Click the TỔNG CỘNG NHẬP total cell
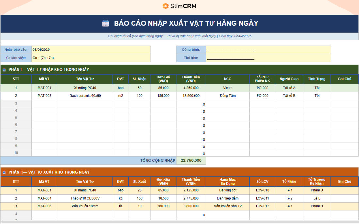This screenshot has width=359, height=224. click(191, 160)
